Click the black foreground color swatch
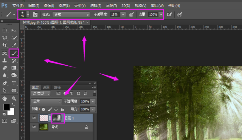 (x=6, y=107)
